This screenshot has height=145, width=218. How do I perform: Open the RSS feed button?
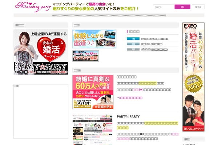click(198, 7)
